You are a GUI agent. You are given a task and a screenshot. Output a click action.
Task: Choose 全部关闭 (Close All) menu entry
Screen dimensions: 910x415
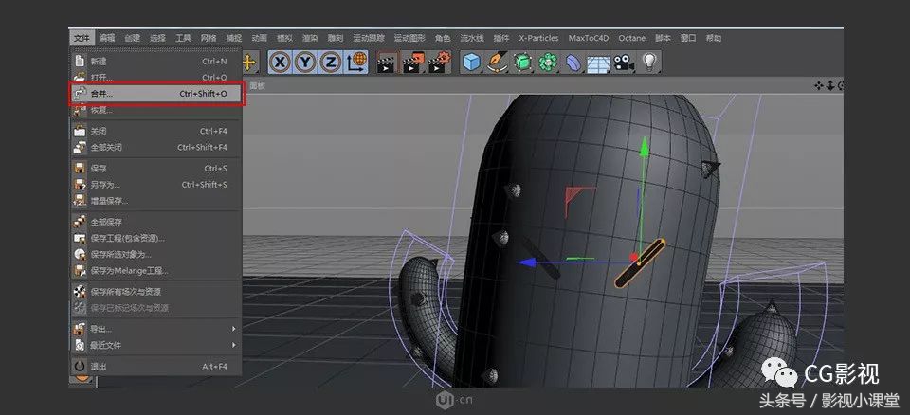coord(155,148)
